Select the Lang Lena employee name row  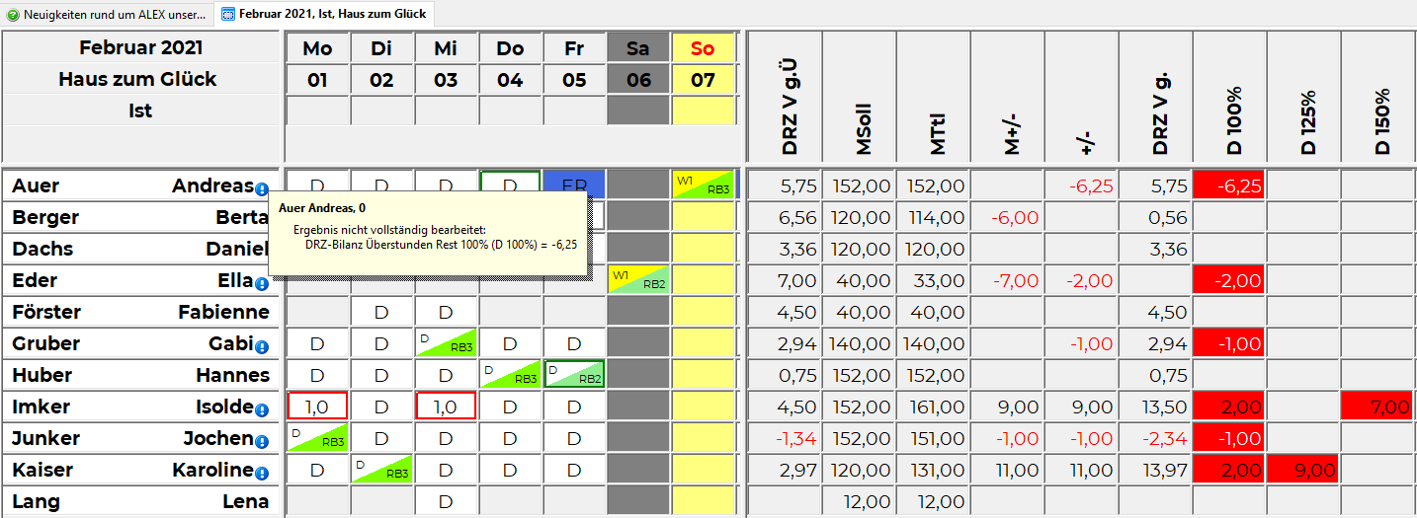click(140, 501)
